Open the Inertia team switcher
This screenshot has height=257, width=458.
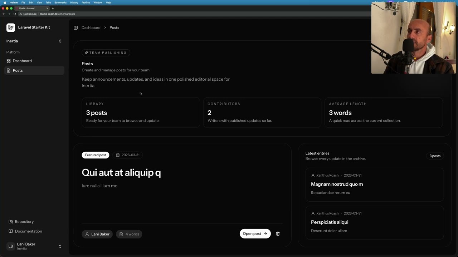[x=34, y=41]
